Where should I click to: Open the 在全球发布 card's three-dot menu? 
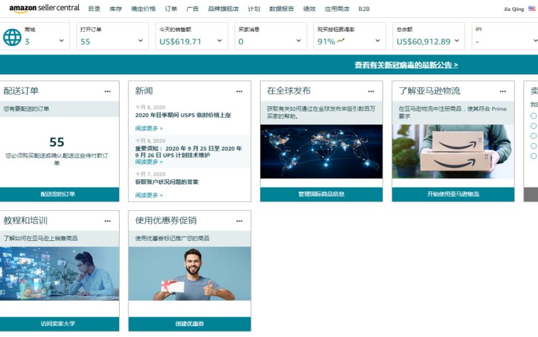371,91
